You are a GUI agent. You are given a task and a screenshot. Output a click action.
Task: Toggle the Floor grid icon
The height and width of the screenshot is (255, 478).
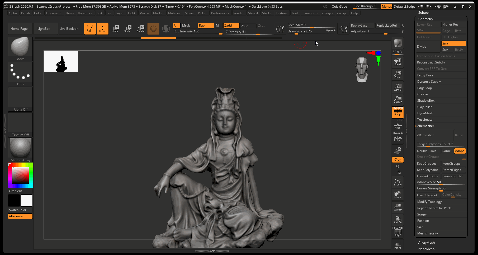click(x=397, y=126)
